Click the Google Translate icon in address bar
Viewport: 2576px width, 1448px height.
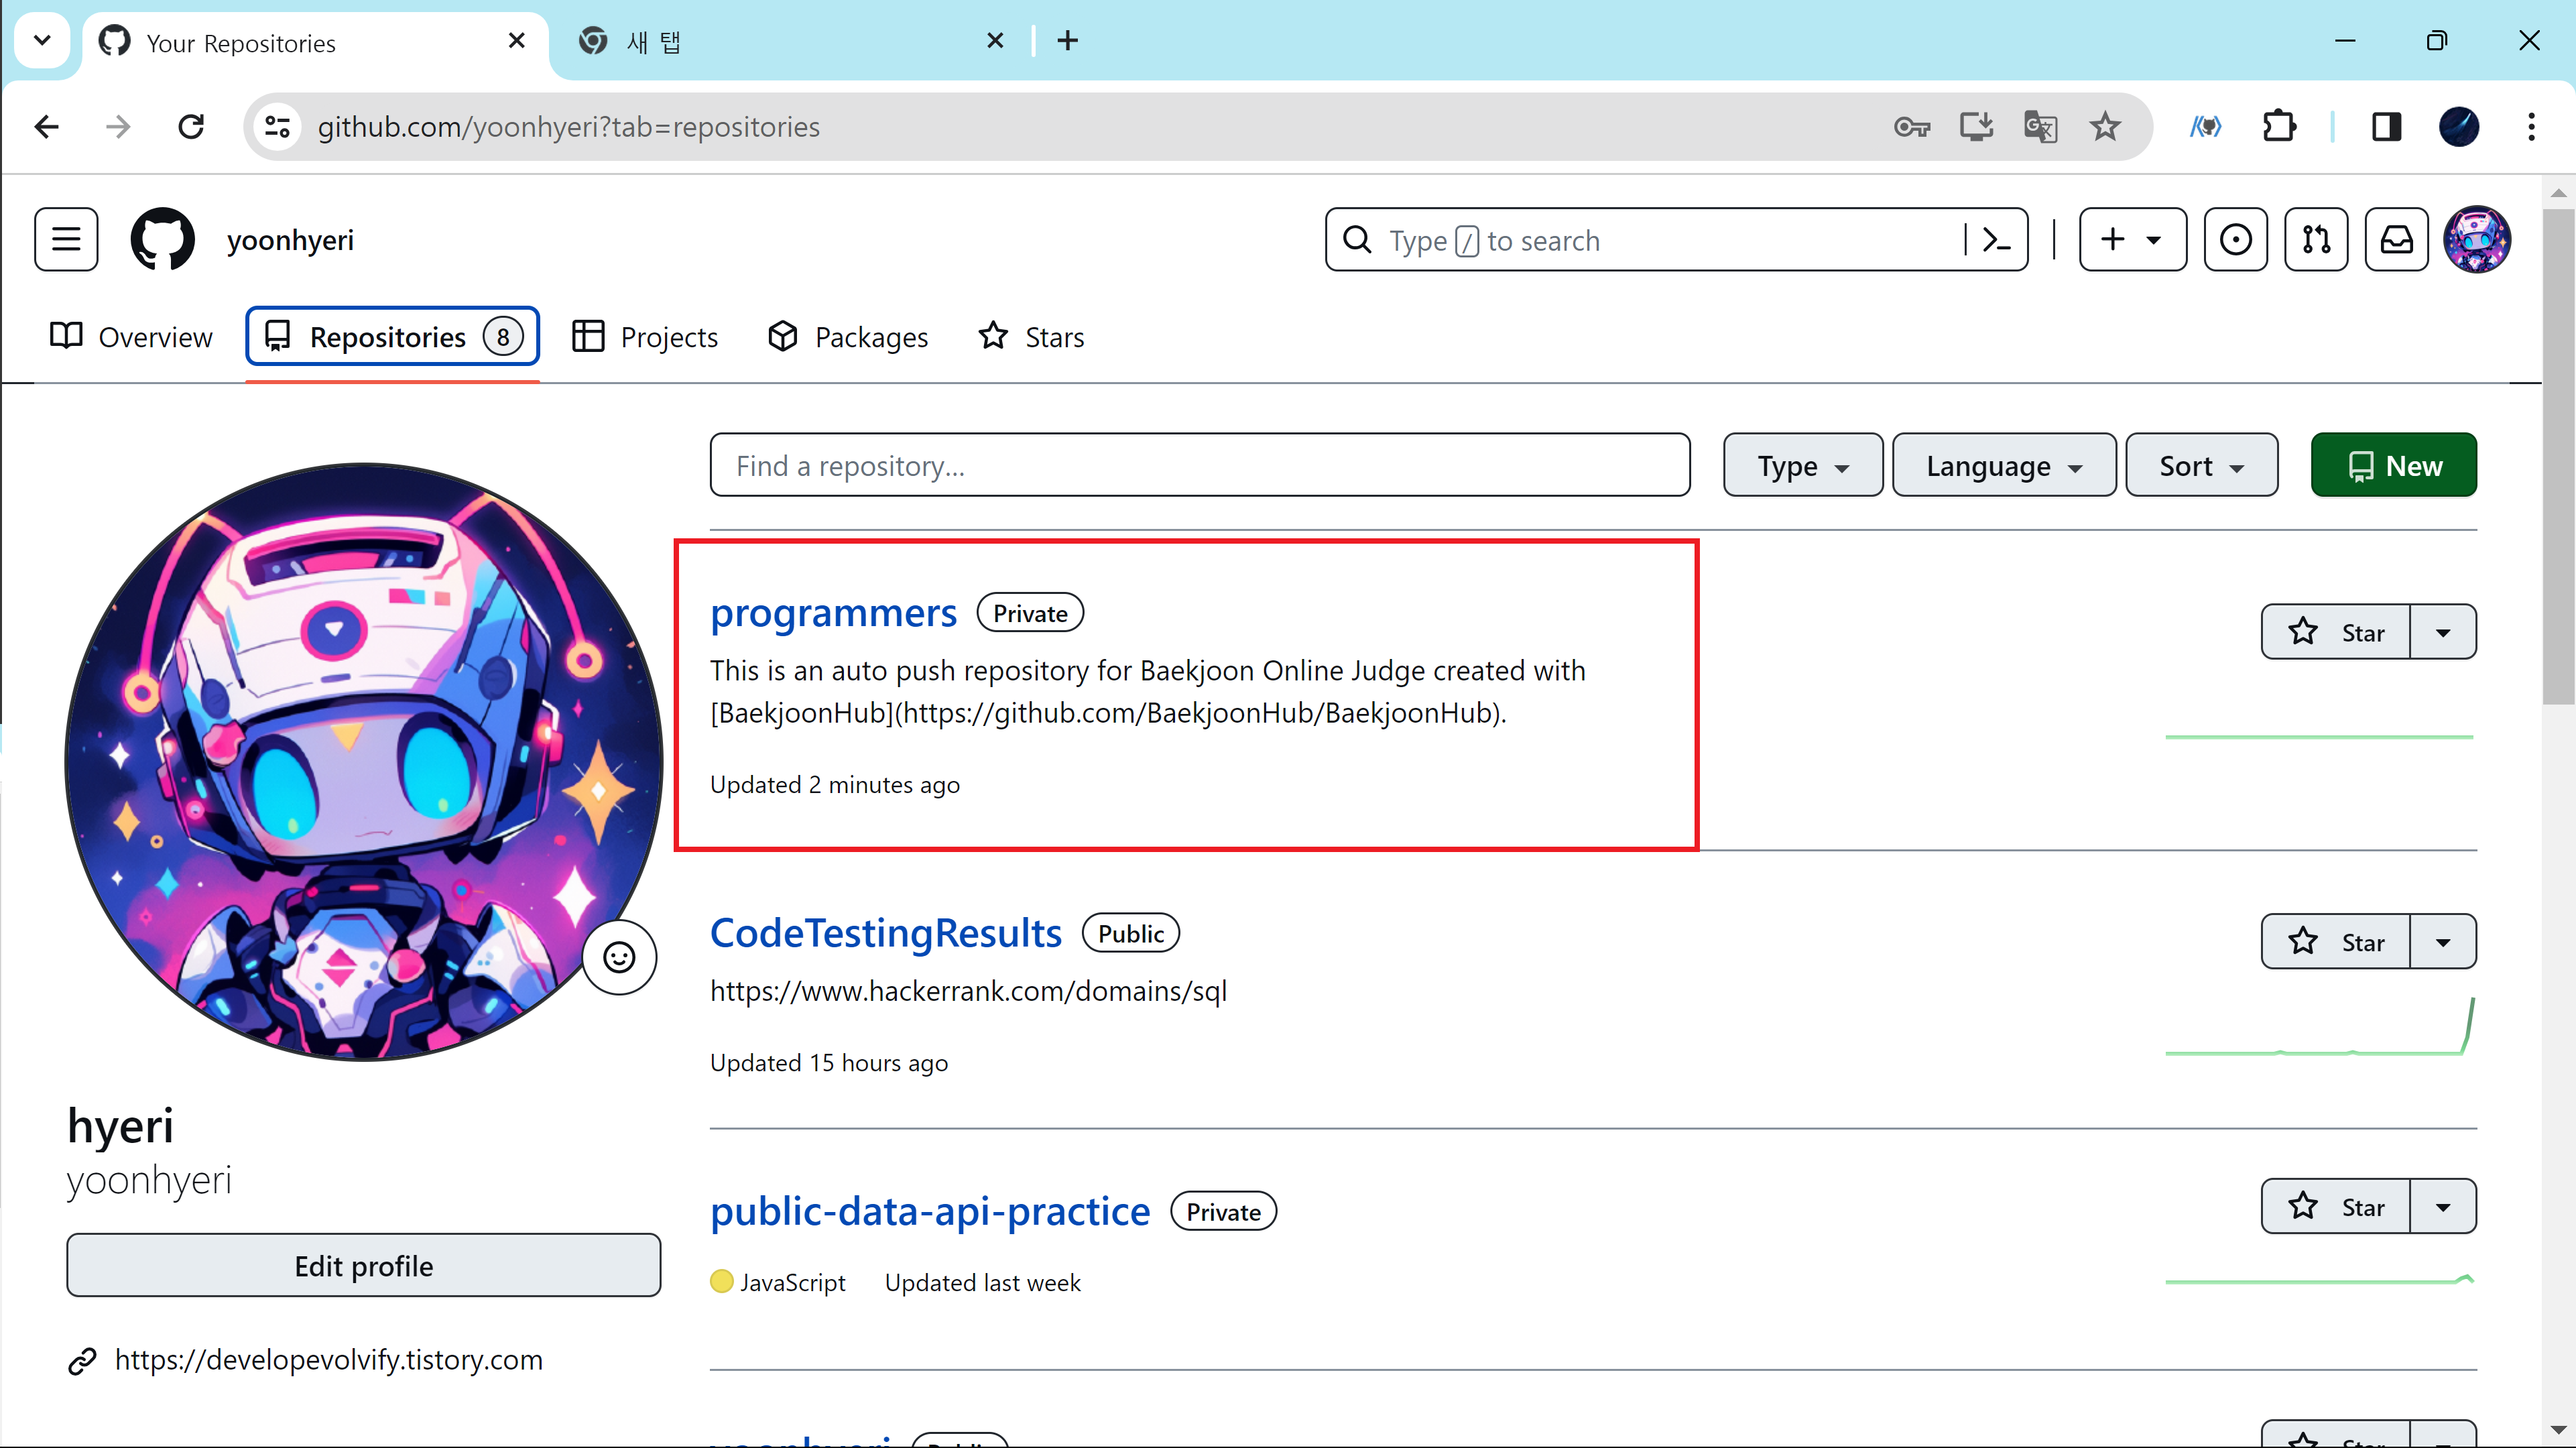pyautogui.click(x=2040, y=127)
